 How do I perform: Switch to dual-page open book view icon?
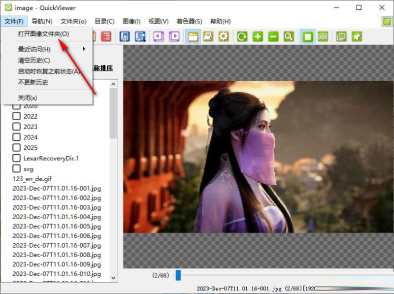coord(323,36)
